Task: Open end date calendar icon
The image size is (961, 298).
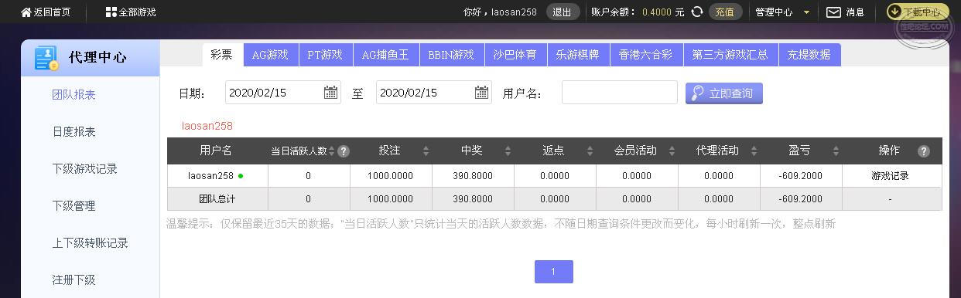Action: coord(482,93)
